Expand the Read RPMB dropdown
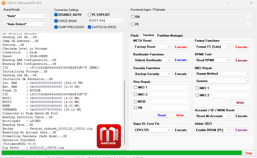The height and width of the screenshot is (158, 257). (213, 60)
